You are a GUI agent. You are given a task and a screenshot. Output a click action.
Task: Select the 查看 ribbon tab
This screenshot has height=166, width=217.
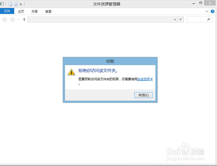pos(48,11)
